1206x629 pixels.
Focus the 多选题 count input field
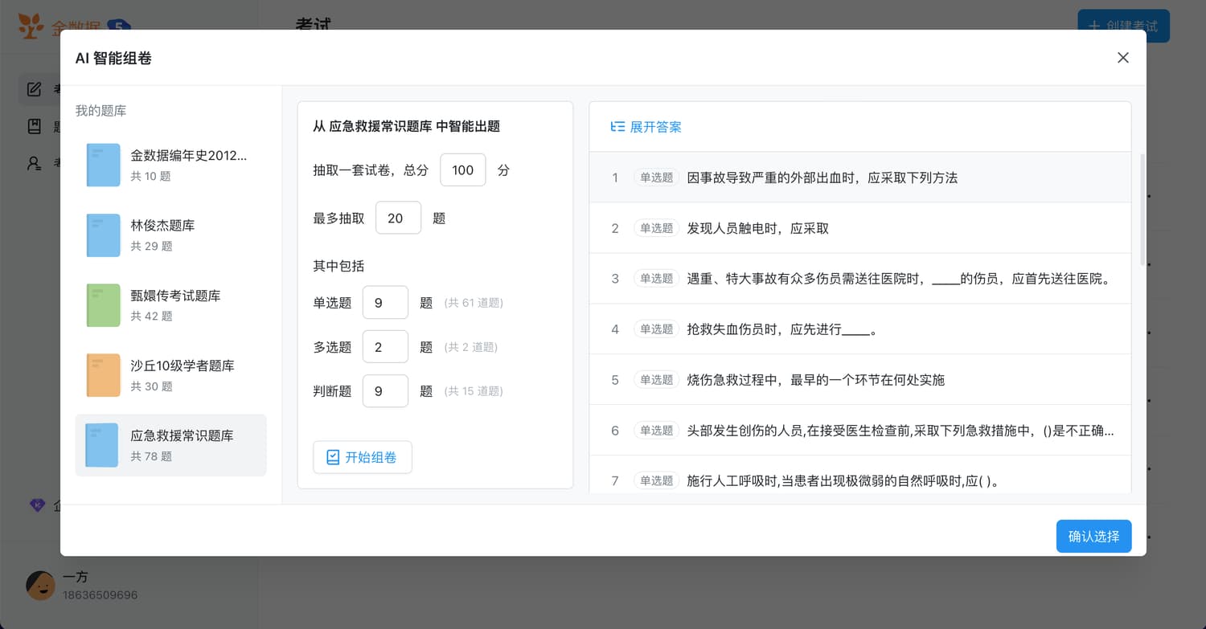click(x=385, y=347)
